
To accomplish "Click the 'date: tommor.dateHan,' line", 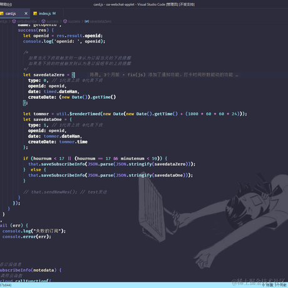I will (x=55, y=136).
